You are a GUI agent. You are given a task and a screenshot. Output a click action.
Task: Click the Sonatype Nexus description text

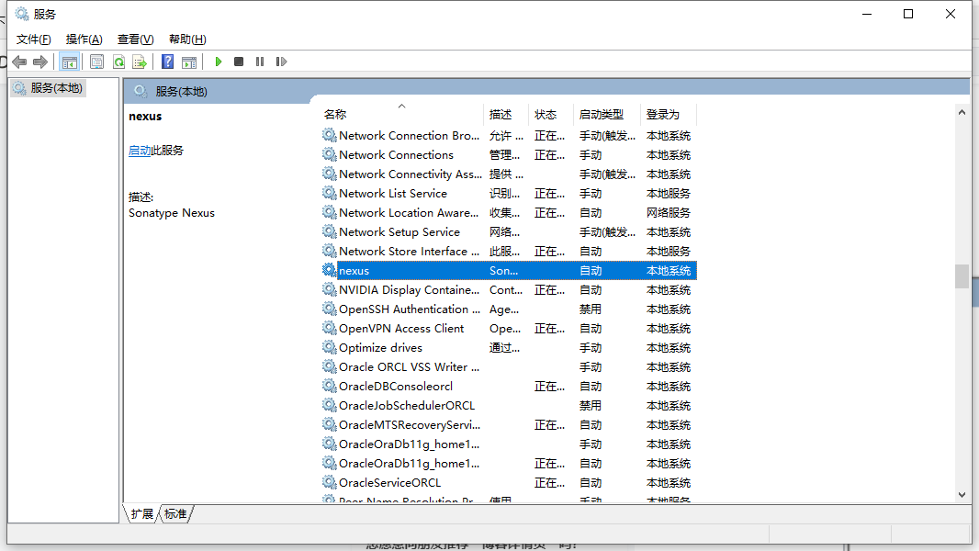[172, 213]
